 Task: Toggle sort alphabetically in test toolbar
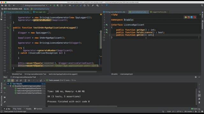click(17, 80)
